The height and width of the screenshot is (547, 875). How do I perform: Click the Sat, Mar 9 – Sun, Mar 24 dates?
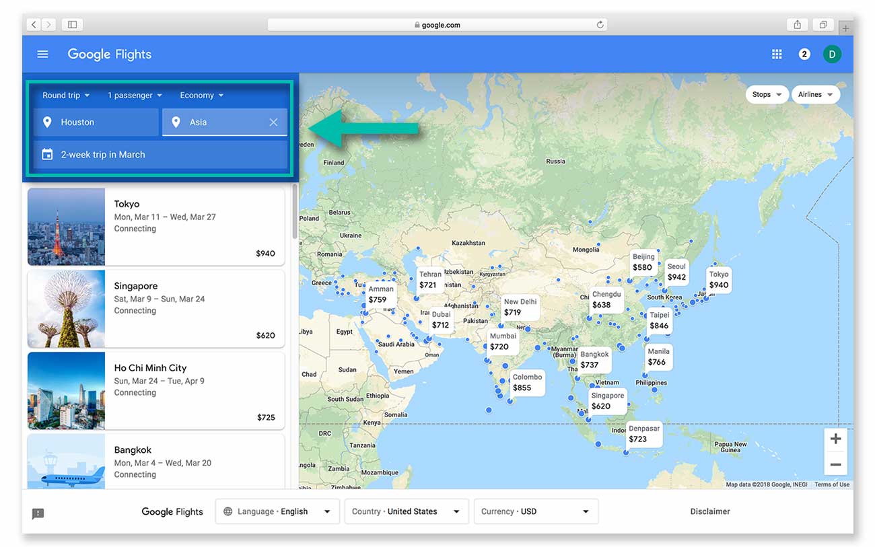[160, 299]
